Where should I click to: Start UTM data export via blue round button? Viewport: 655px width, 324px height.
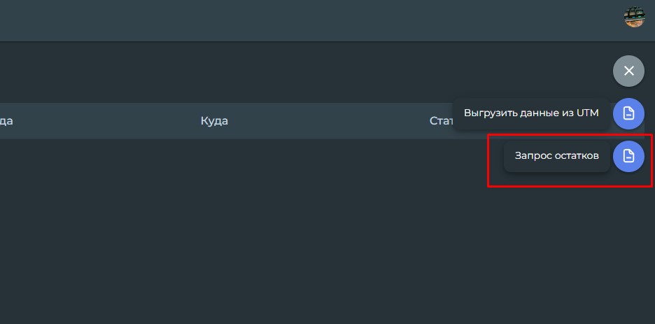click(x=628, y=113)
